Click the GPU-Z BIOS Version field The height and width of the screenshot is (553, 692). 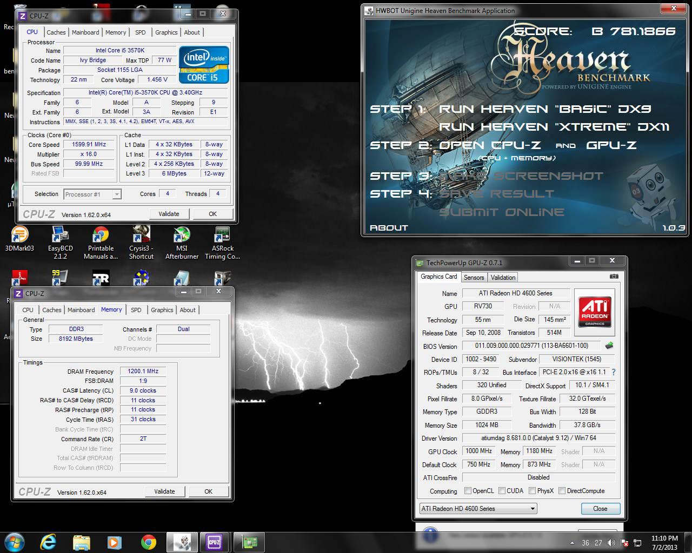(x=531, y=346)
